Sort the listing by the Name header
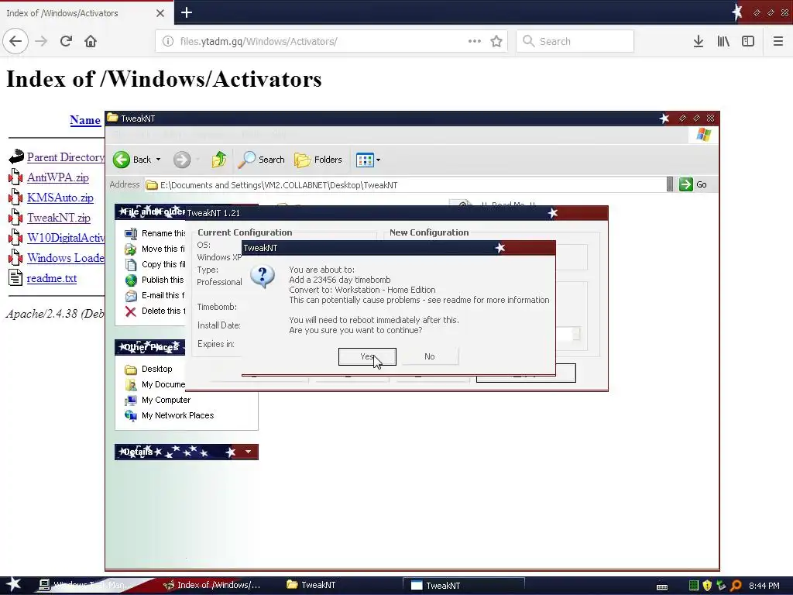The image size is (793, 595). [85, 120]
